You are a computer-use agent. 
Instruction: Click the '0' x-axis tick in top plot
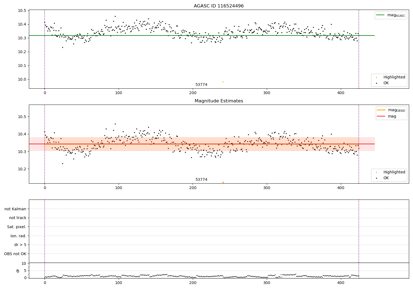pos(45,93)
